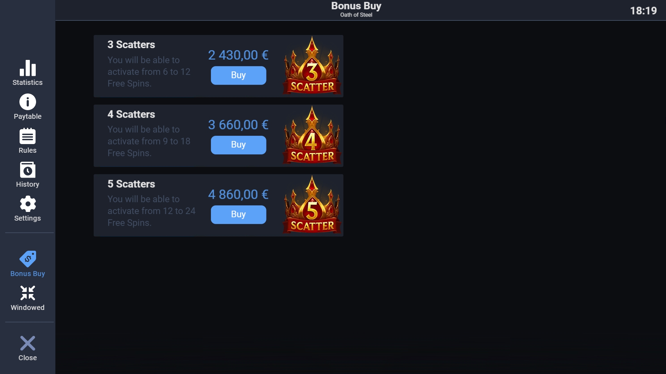The width and height of the screenshot is (666, 374).
Task: Select the 3 Scatters heading
Action: pyautogui.click(x=131, y=45)
